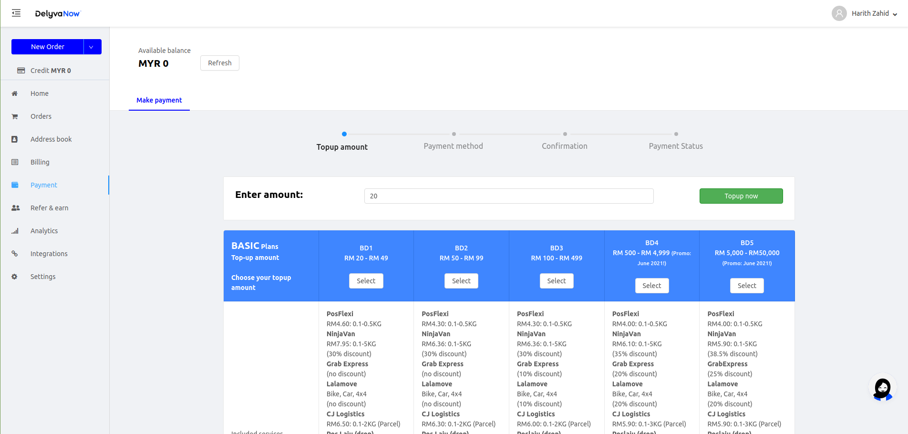Click the Refer & earn people icon
908x434 pixels.
15,208
